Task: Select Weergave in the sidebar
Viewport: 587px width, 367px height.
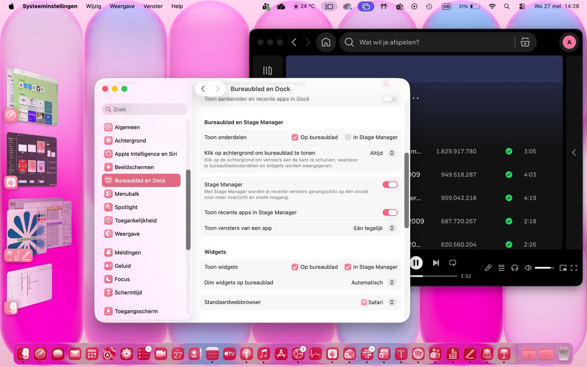Action: point(141,234)
